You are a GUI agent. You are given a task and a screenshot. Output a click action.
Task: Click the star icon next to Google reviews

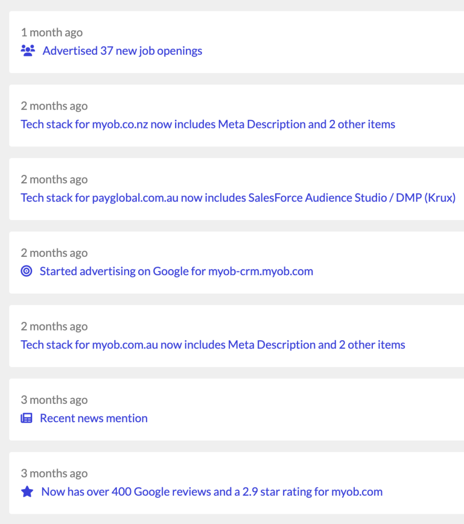(27, 492)
